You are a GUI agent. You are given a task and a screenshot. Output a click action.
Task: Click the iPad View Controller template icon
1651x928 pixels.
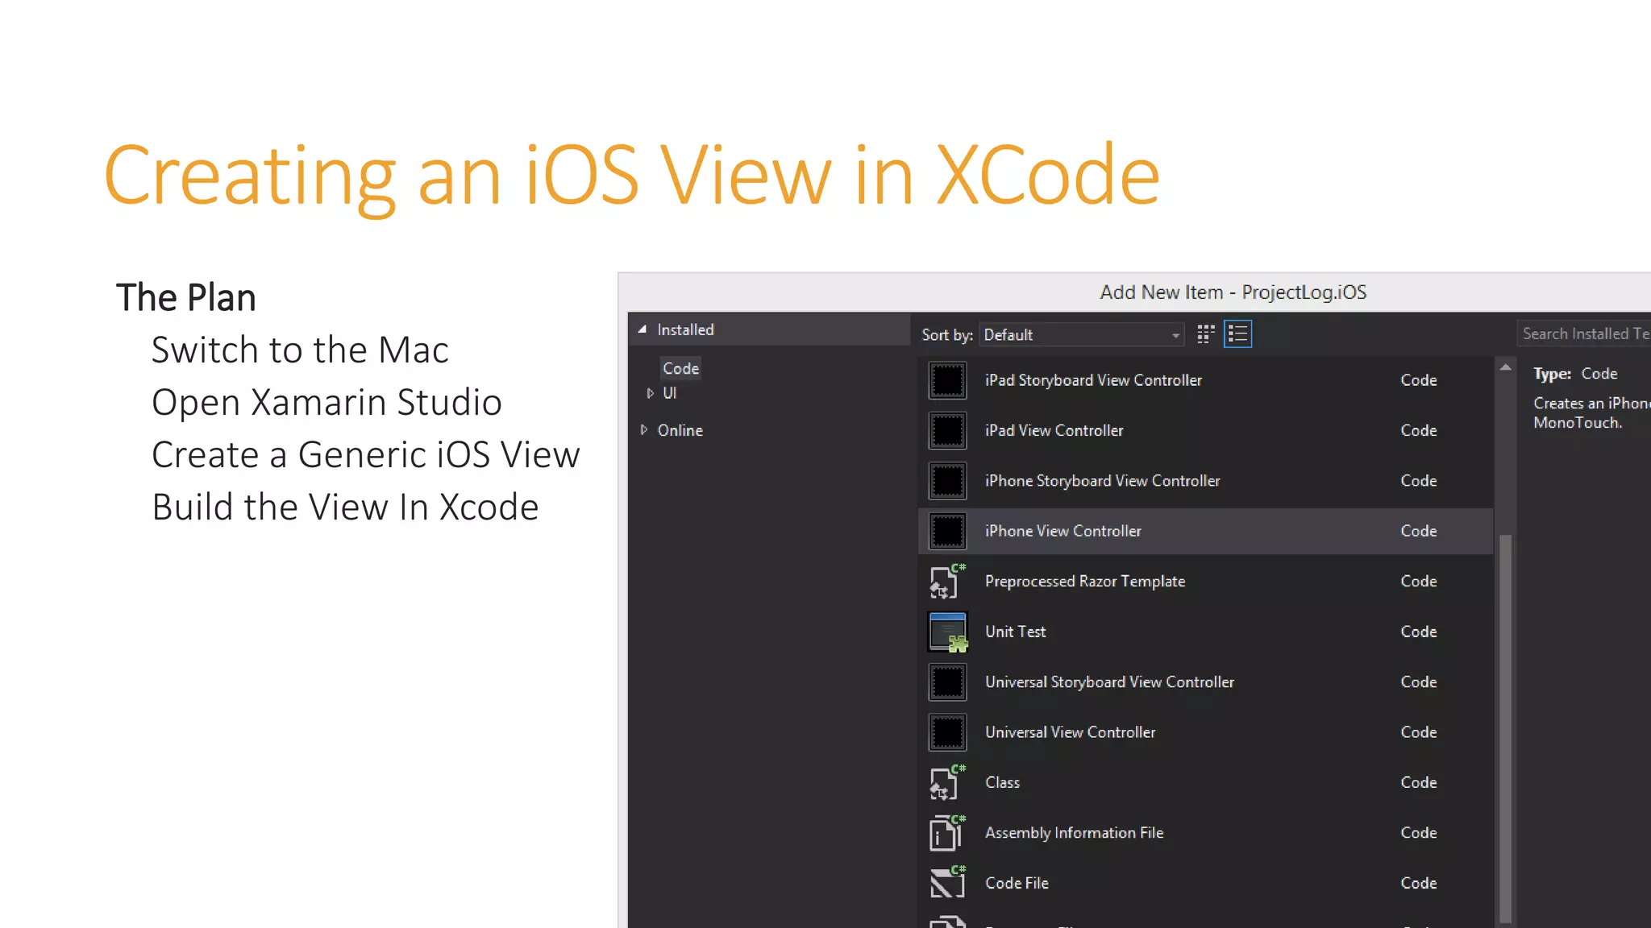pyautogui.click(x=947, y=431)
